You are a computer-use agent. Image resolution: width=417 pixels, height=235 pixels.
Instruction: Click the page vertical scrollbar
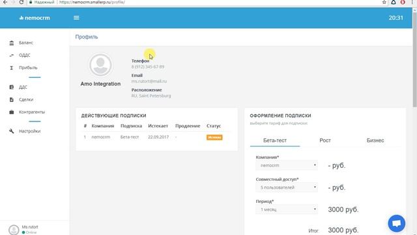414,59
